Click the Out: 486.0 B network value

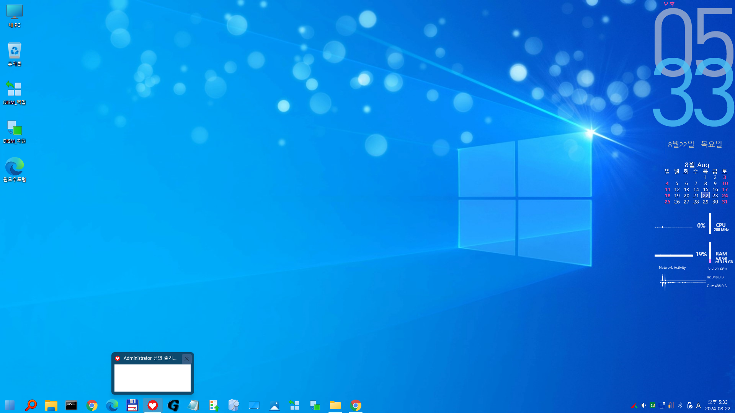coord(717,286)
